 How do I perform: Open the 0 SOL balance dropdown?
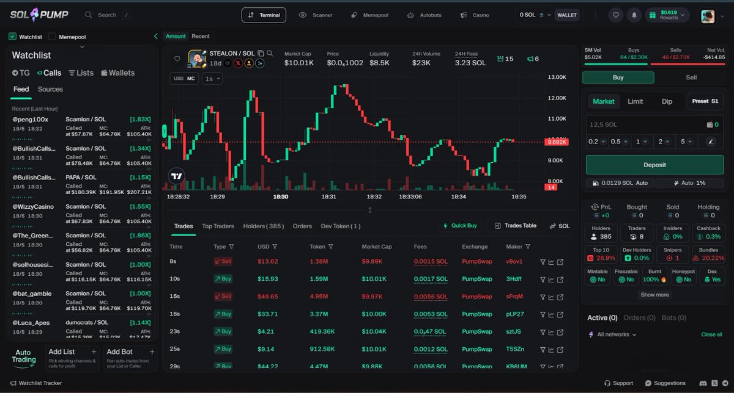point(535,15)
